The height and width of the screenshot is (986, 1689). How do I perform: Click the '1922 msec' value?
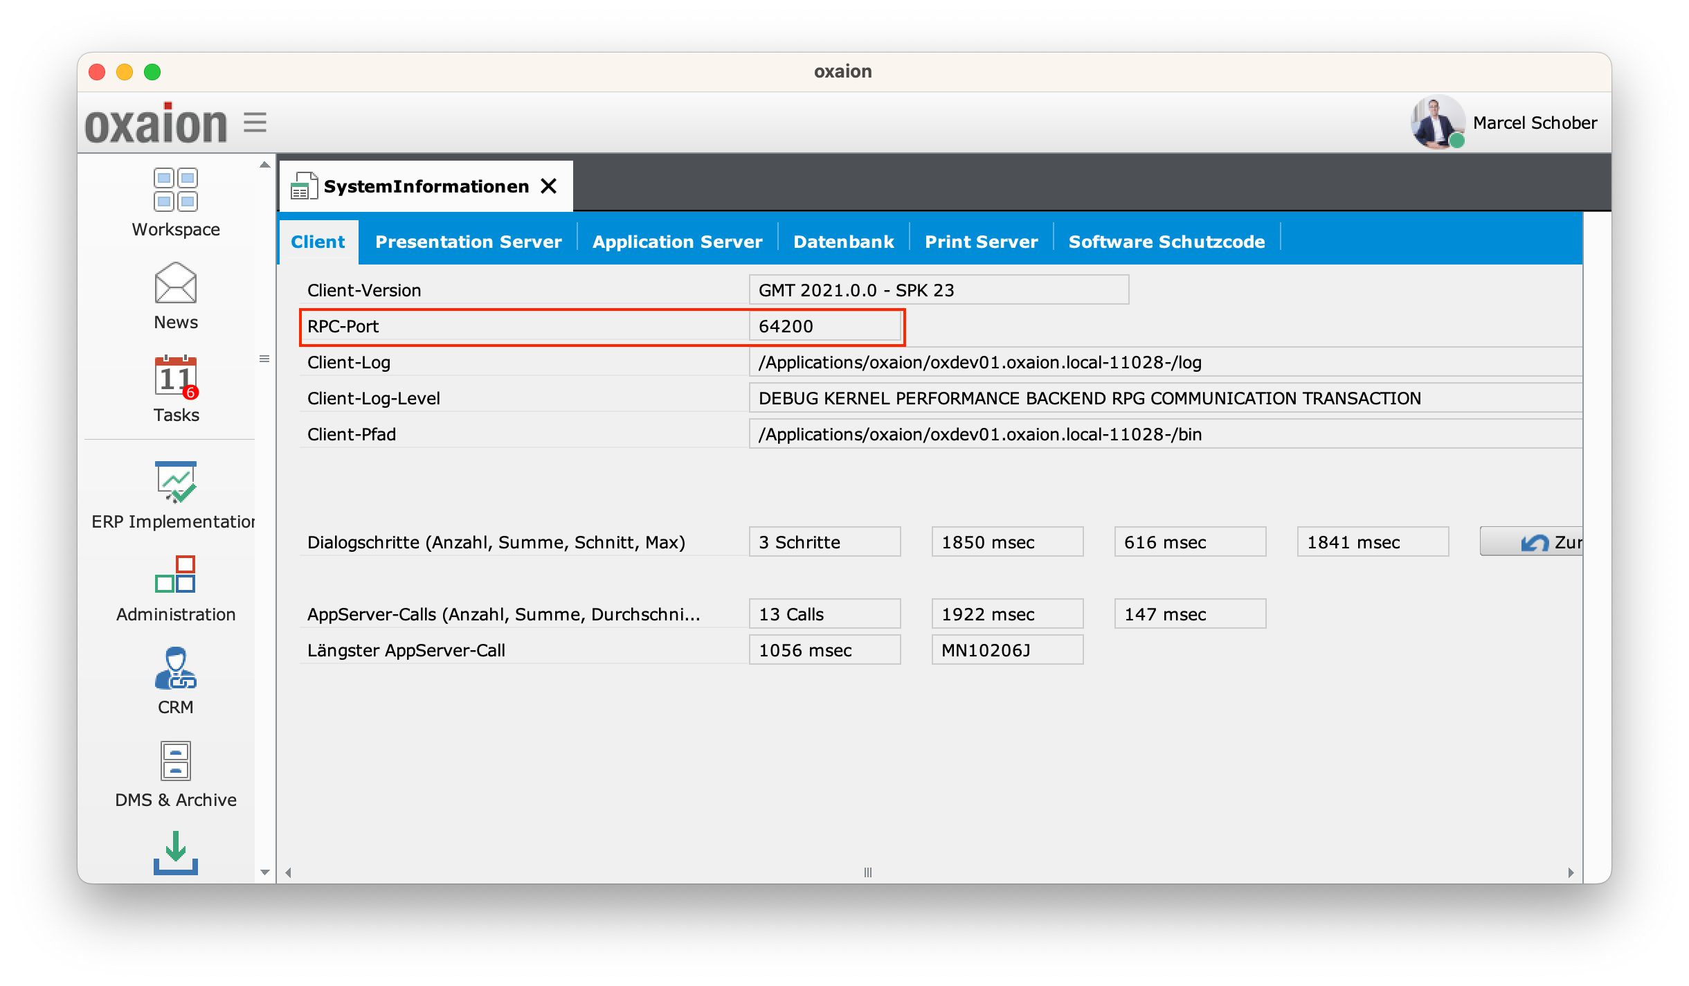click(x=1007, y=613)
